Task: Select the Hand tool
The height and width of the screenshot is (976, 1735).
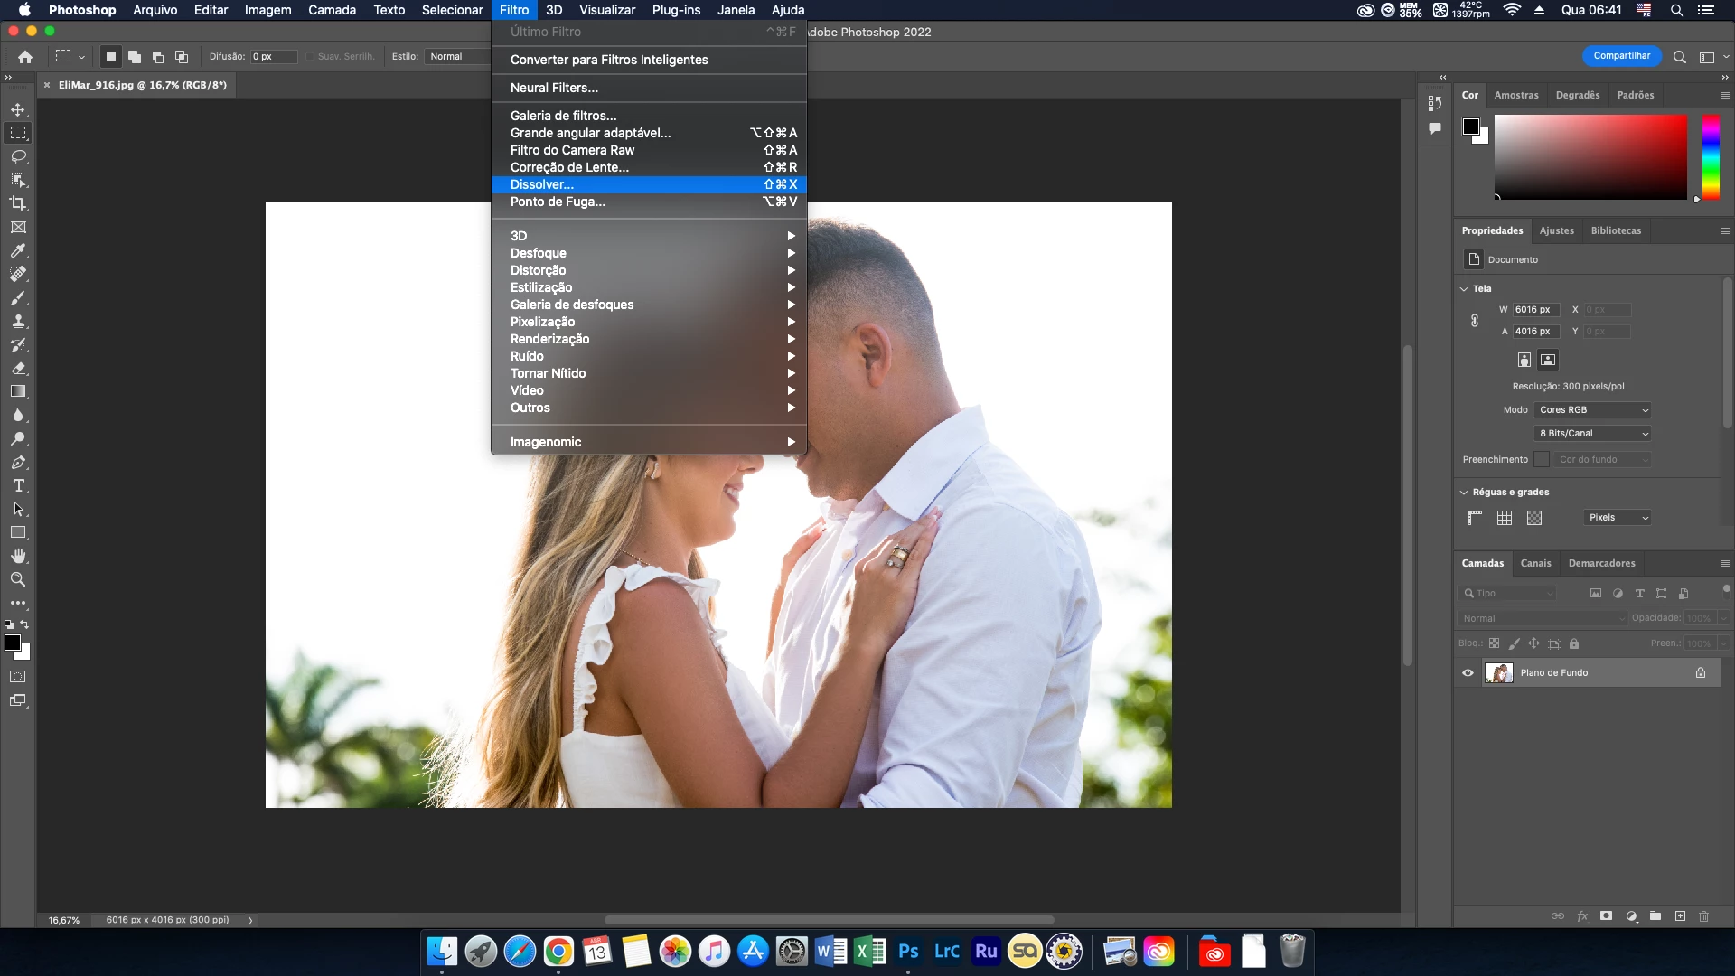Action: pyautogui.click(x=18, y=556)
